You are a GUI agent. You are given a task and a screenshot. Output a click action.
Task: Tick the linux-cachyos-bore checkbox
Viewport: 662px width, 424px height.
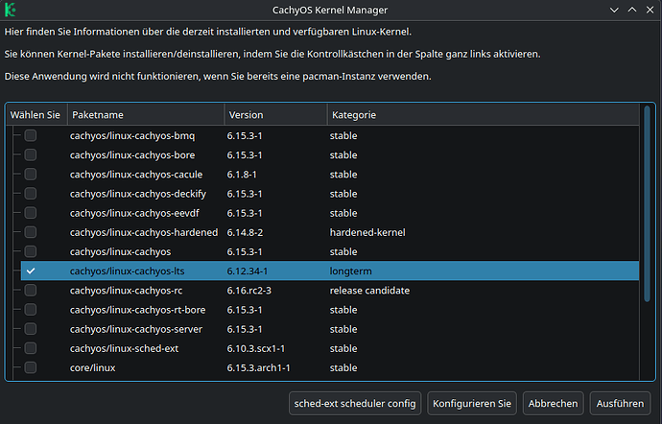click(x=31, y=155)
